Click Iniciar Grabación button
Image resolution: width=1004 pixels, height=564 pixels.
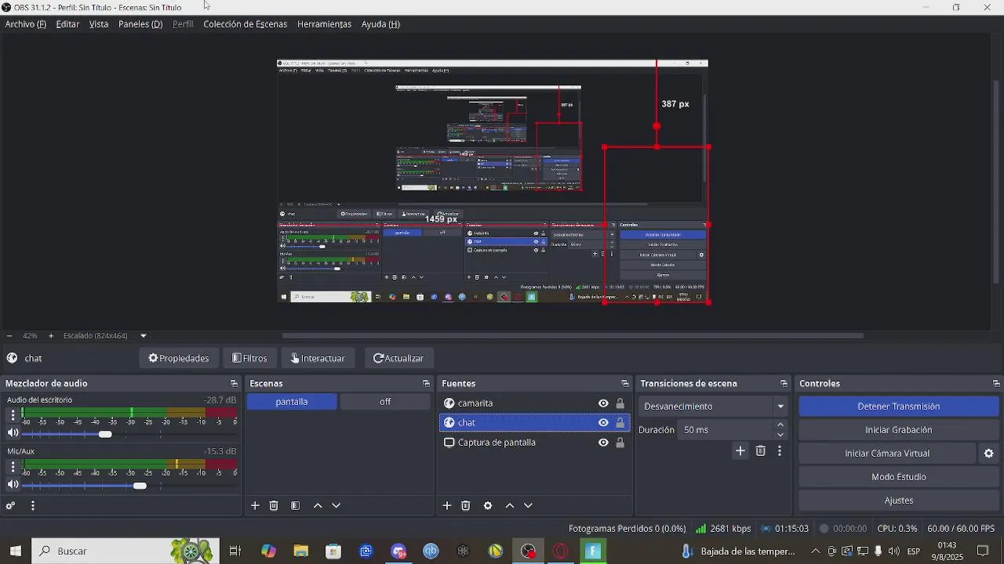point(899,430)
